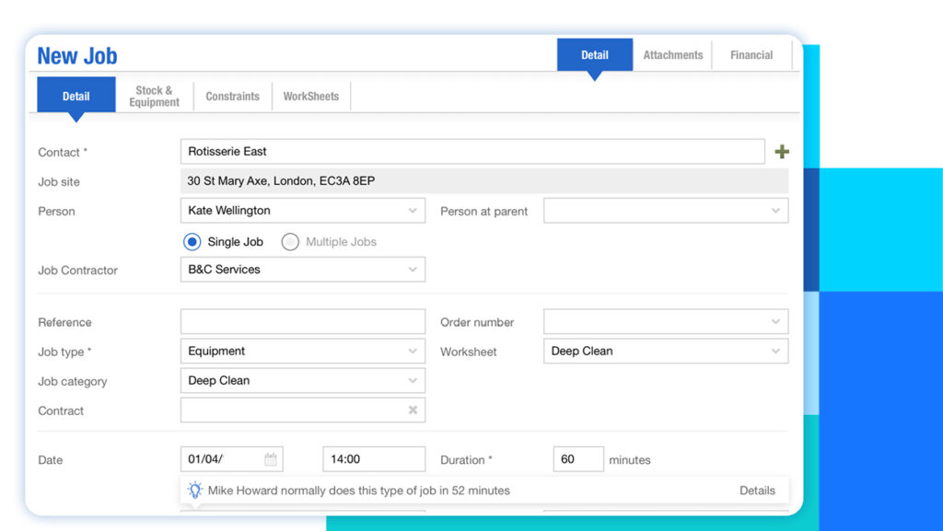Image resolution: width=943 pixels, height=531 pixels.
Task: Clear the Contract field with the X icon
Action: pyautogui.click(x=413, y=410)
